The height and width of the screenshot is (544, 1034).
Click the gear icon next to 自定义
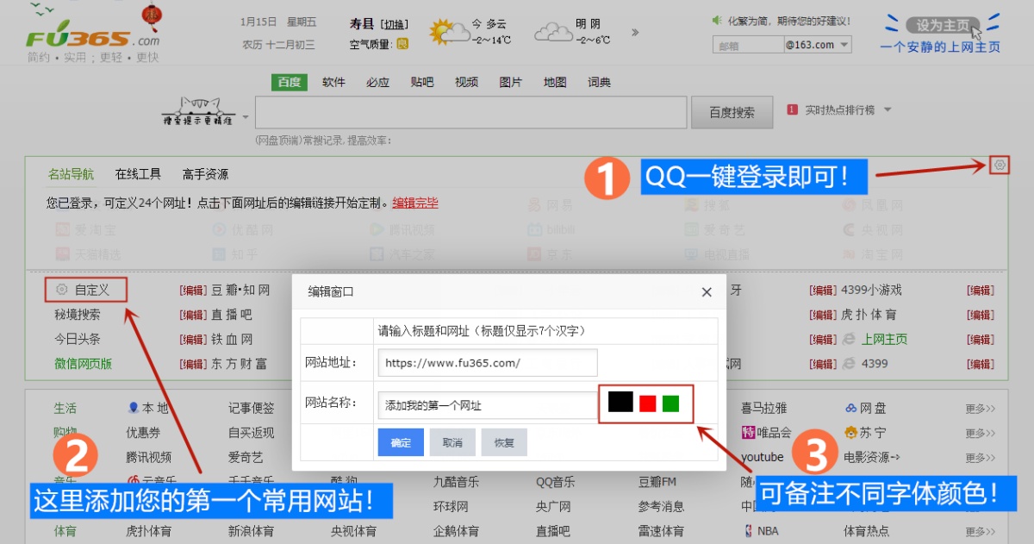61,290
